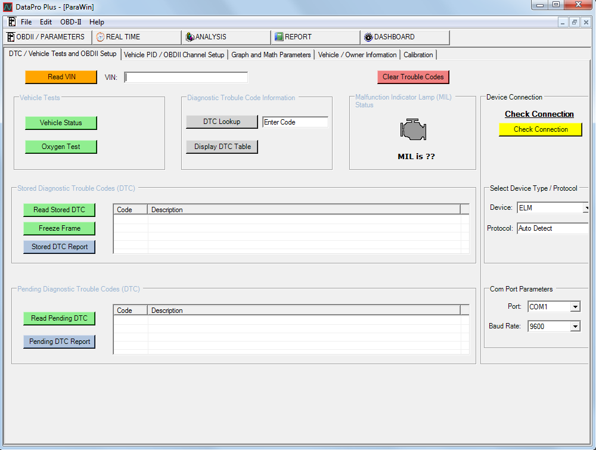This screenshot has height=450, width=596.
Task: Open the Baud Rate dropdown
Action: 575,327
